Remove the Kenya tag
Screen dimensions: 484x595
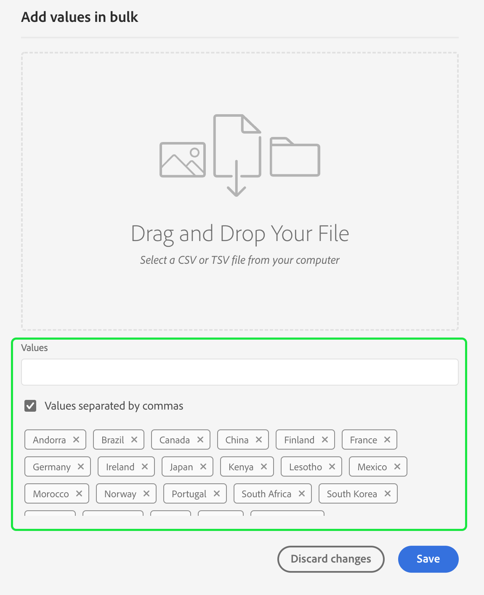pos(264,466)
